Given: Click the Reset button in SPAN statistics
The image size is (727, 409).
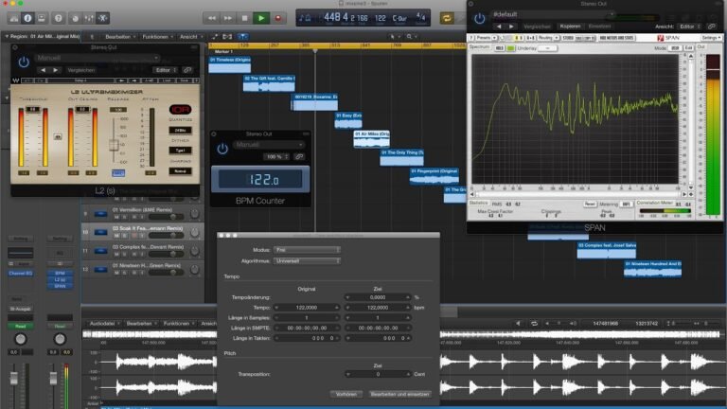Looking at the screenshot, I should tap(590, 204).
